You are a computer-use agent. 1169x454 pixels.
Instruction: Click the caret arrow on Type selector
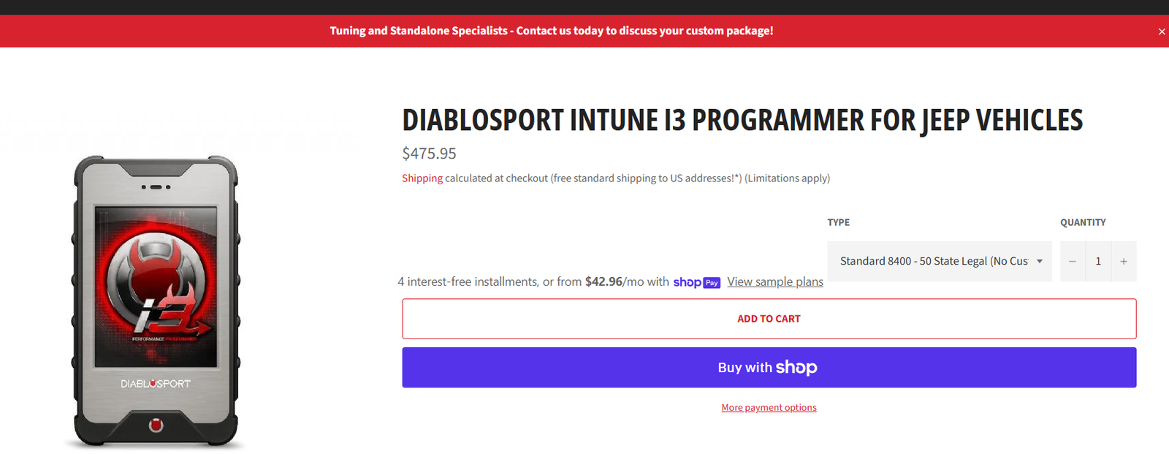click(x=1039, y=262)
